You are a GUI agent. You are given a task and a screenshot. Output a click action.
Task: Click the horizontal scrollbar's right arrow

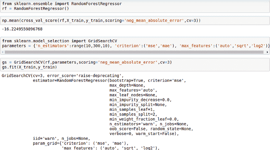[267, 52]
